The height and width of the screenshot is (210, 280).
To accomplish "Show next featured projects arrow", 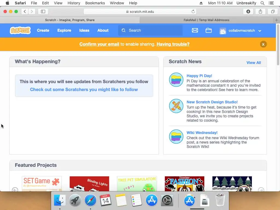I will point(261,190).
